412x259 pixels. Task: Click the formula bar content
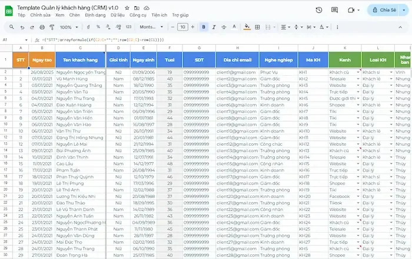pyautogui.click(x=103, y=40)
